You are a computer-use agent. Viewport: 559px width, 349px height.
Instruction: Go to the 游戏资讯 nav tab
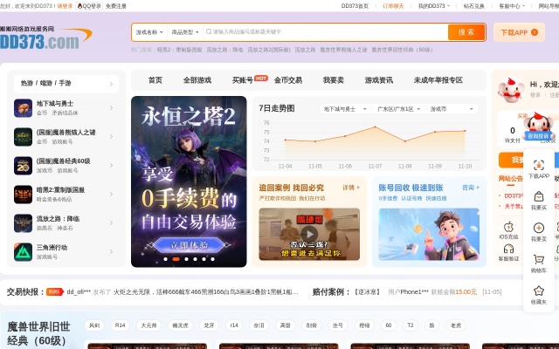(x=378, y=80)
